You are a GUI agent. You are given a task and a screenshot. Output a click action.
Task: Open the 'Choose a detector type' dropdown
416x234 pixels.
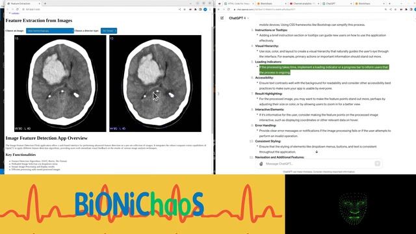[109, 31]
